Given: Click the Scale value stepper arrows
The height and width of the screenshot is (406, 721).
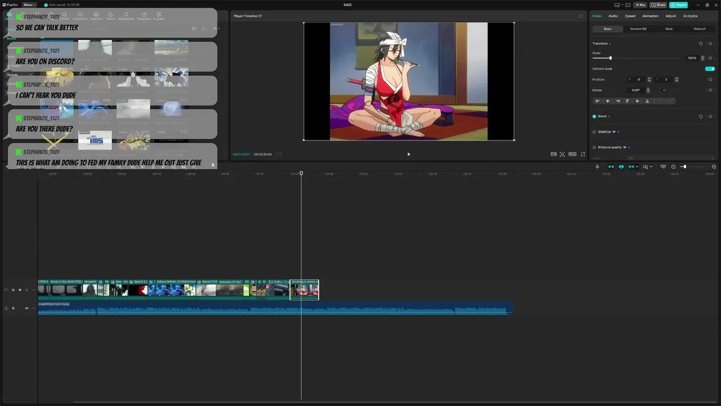Looking at the screenshot, I should [x=702, y=58].
